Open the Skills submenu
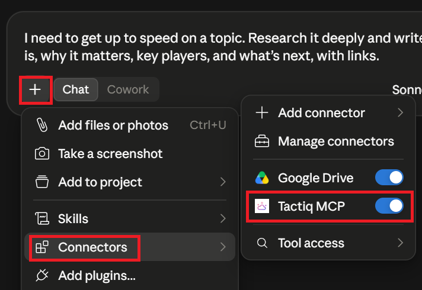 coord(130,218)
